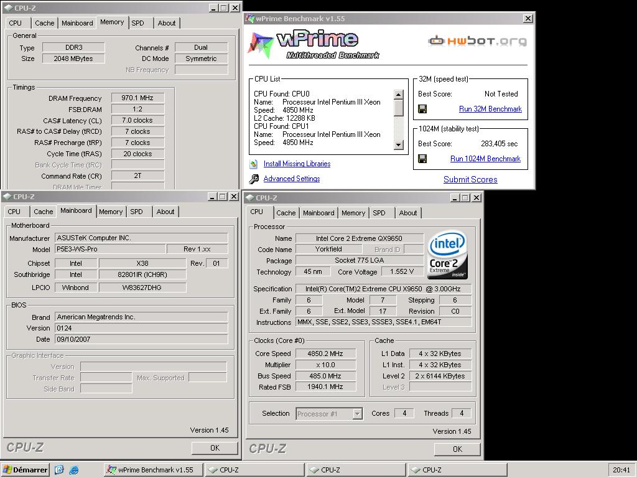Click the CPU-Z Memory window title icon
Viewport: 637px width, 478px height.
pos(8,7)
